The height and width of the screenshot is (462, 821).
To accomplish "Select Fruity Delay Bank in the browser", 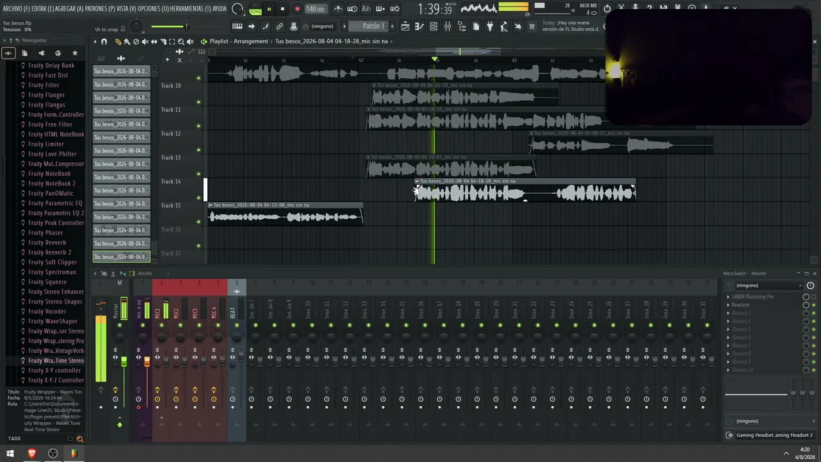I will point(51,65).
